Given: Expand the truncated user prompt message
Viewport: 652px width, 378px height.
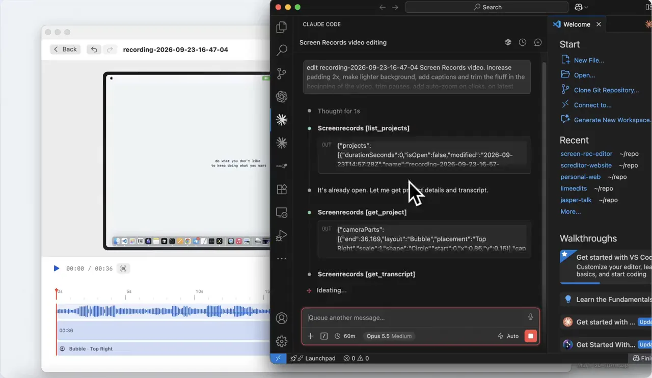Looking at the screenshot, I should (417, 77).
